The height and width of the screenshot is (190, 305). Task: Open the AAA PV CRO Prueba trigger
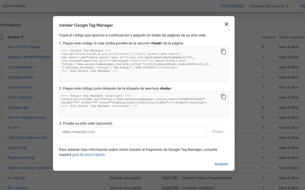click(24, 47)
